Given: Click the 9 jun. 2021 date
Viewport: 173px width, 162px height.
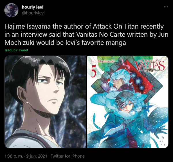Looking at the screenshot, I should pyautogui.click(x=37, y=156).
